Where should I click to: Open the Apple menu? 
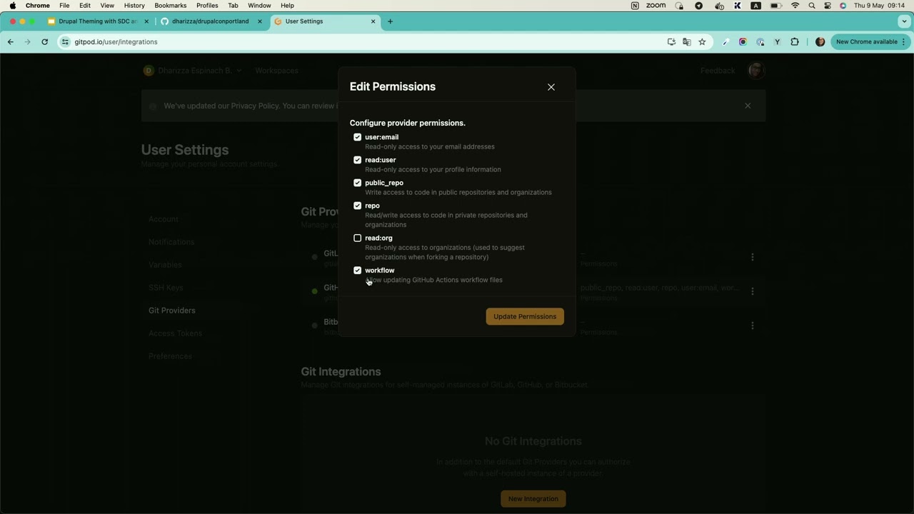pos(12,6)
